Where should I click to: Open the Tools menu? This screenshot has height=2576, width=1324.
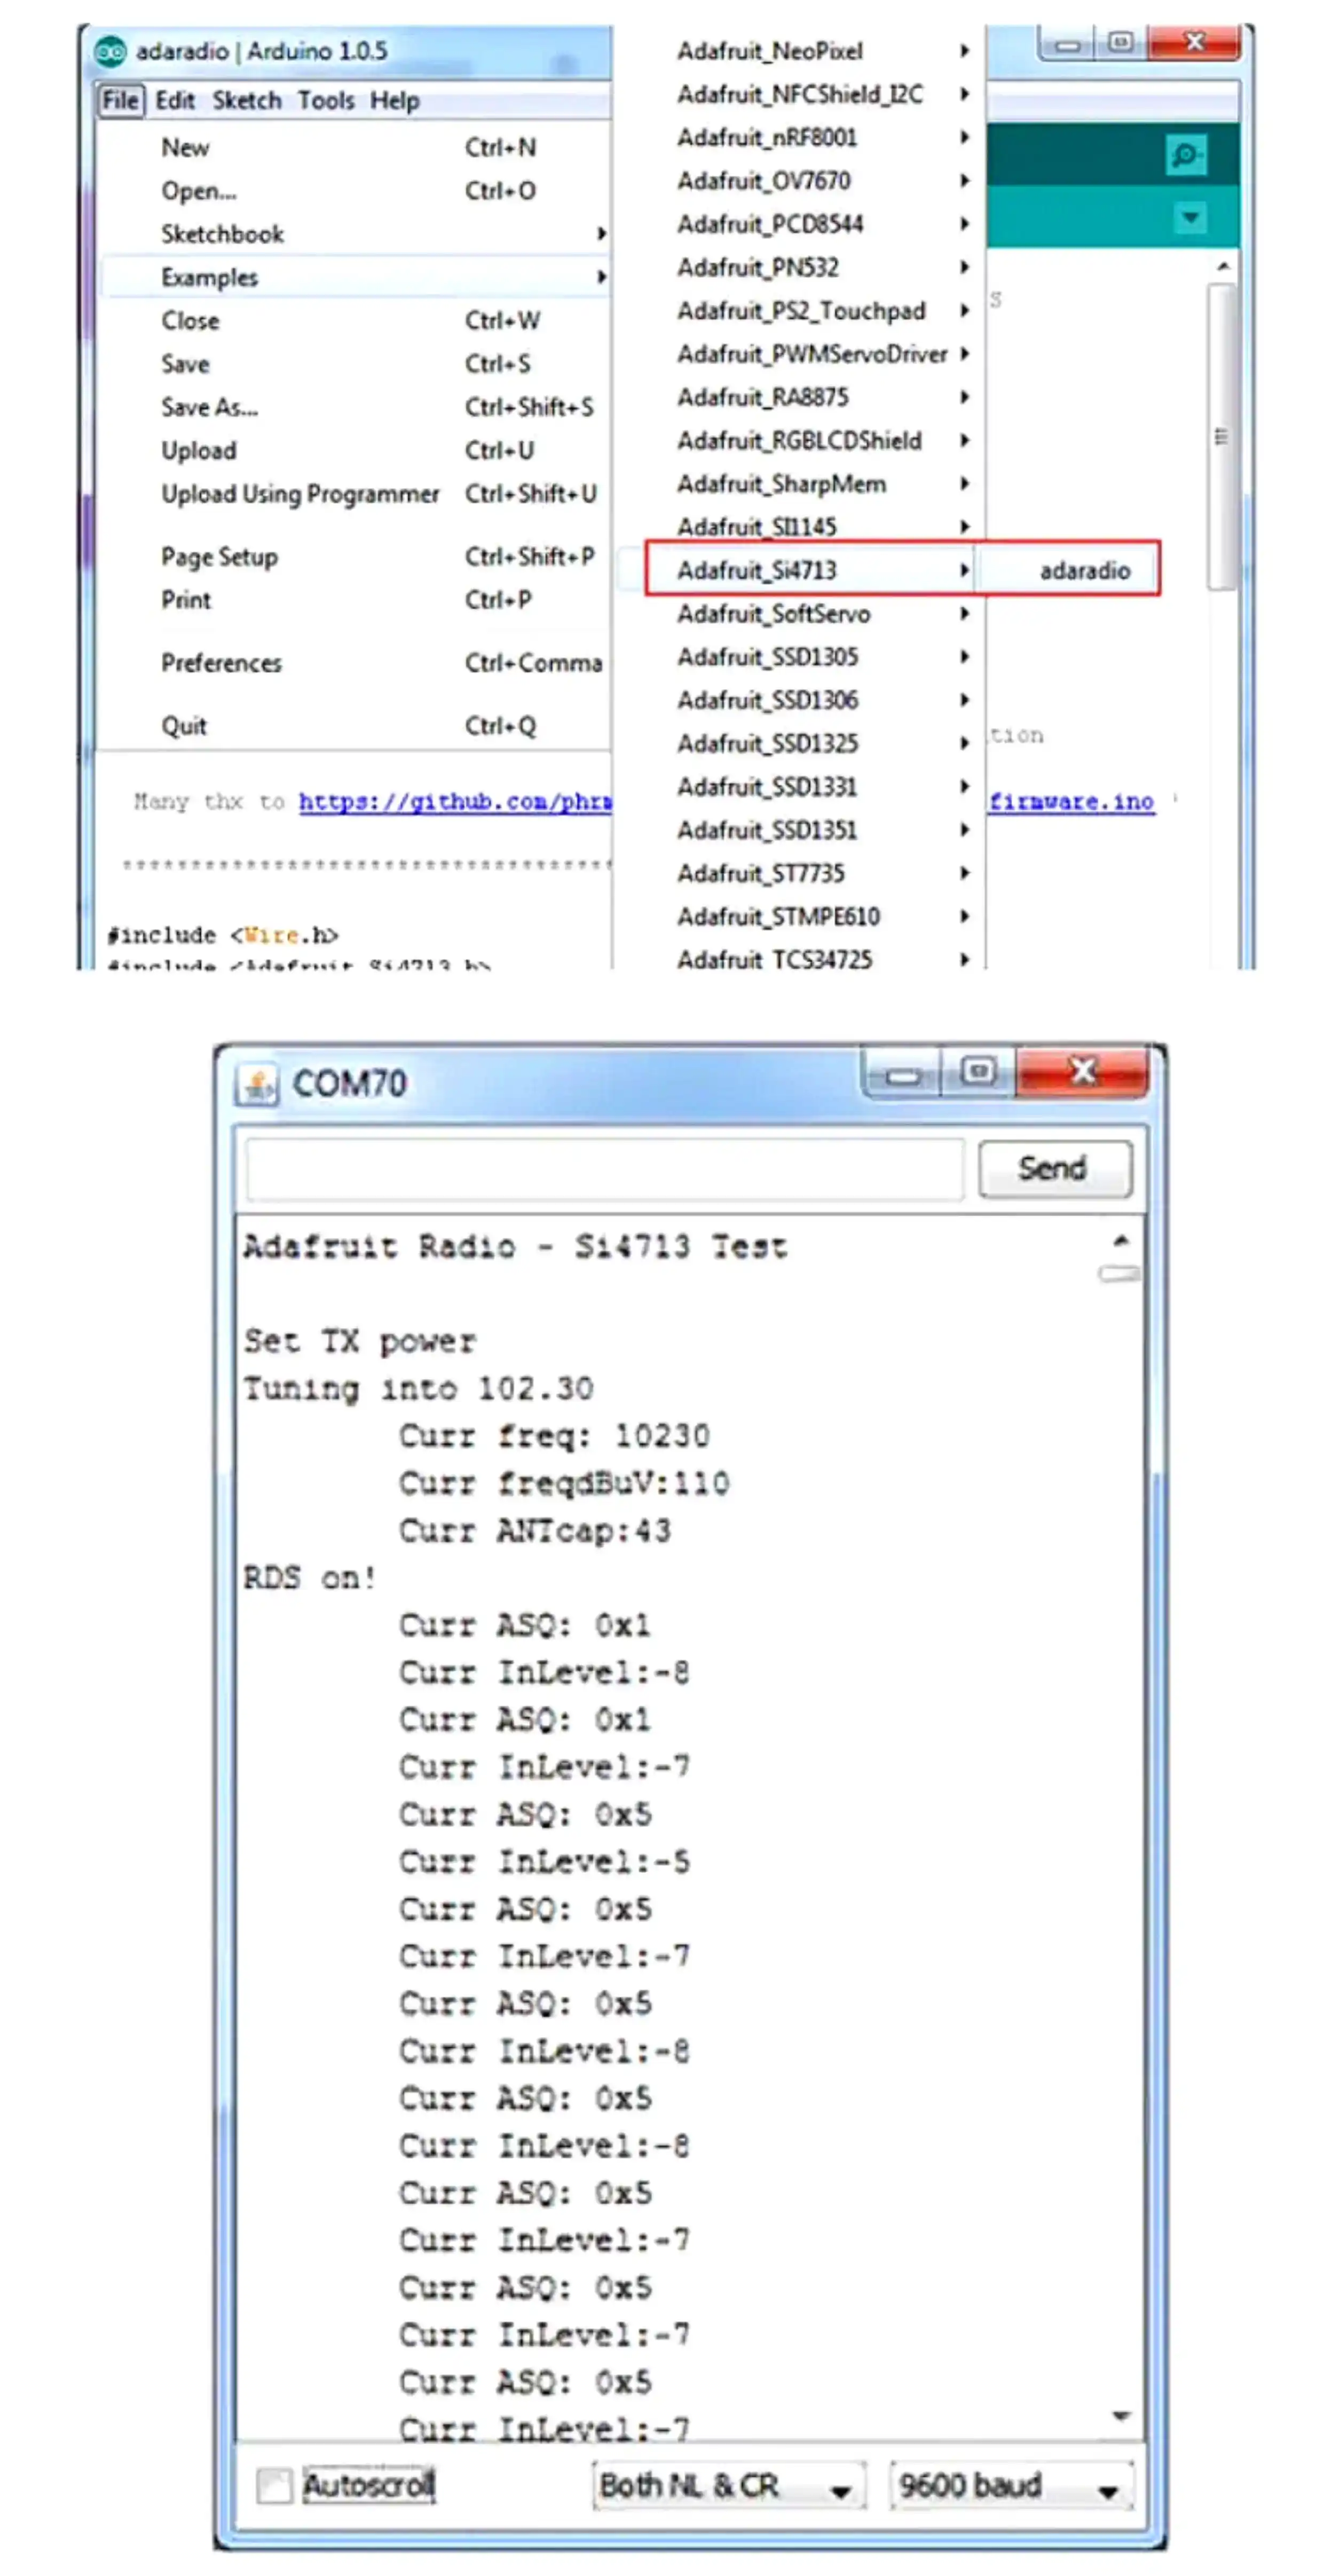point(326,101)
